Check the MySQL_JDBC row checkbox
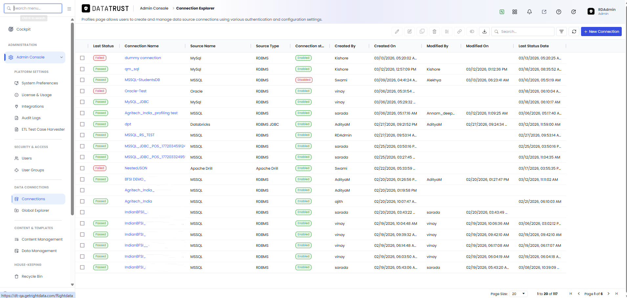The image size is (627, 298). coord(82,102)
